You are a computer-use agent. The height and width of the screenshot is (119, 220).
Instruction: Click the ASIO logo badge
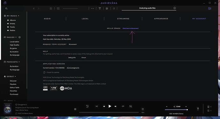(45, 88)
